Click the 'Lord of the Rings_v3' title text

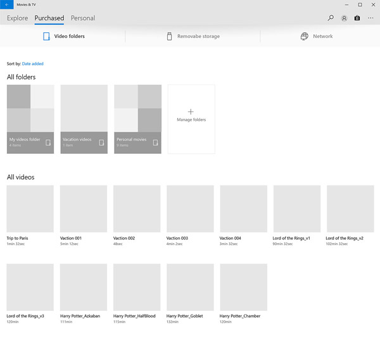point(25,316)
